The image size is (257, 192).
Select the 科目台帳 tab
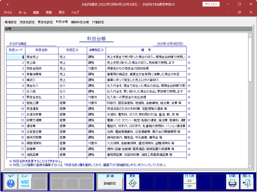coord(62,22)
